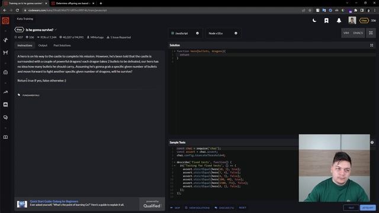Screen dimensions: 379x213
Task: Click the 91% of 7,144 satisfaction rating
Action: [x=46, y=37]
